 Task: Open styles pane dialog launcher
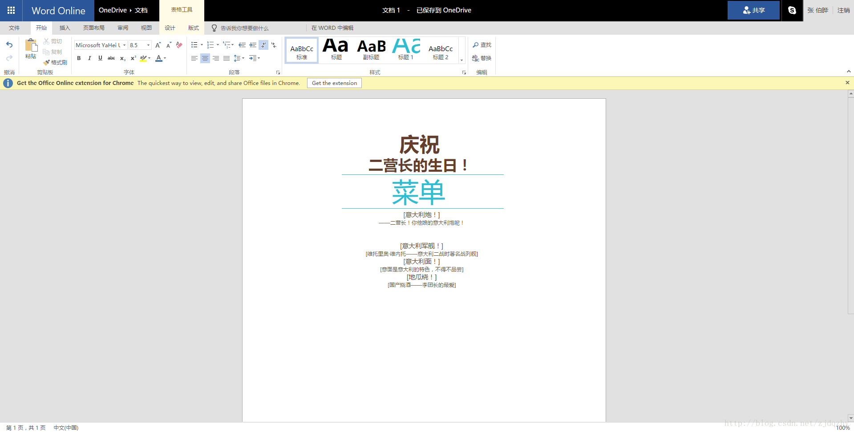point(464,73)
